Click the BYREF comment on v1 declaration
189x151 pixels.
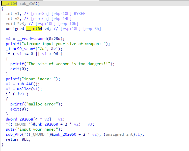point(79,14)
